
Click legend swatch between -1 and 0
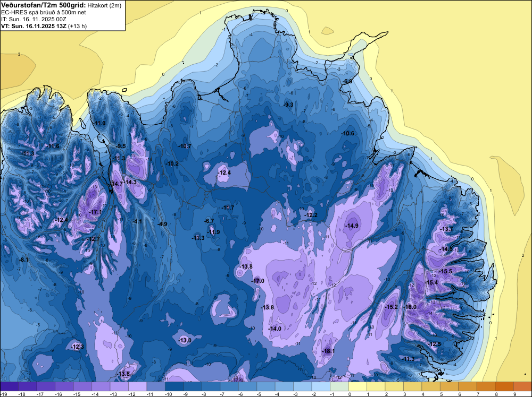(339, 386)
